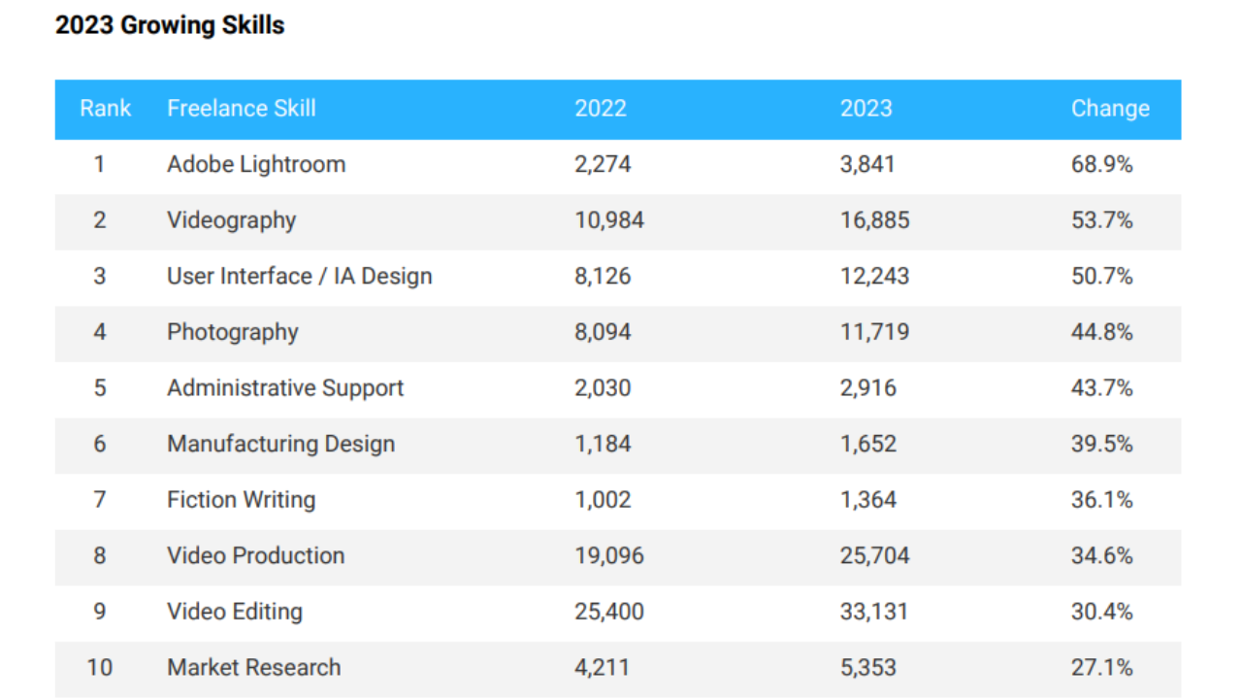
Task: Click the 68.9% change value
Action: [x=1102, y=165]
